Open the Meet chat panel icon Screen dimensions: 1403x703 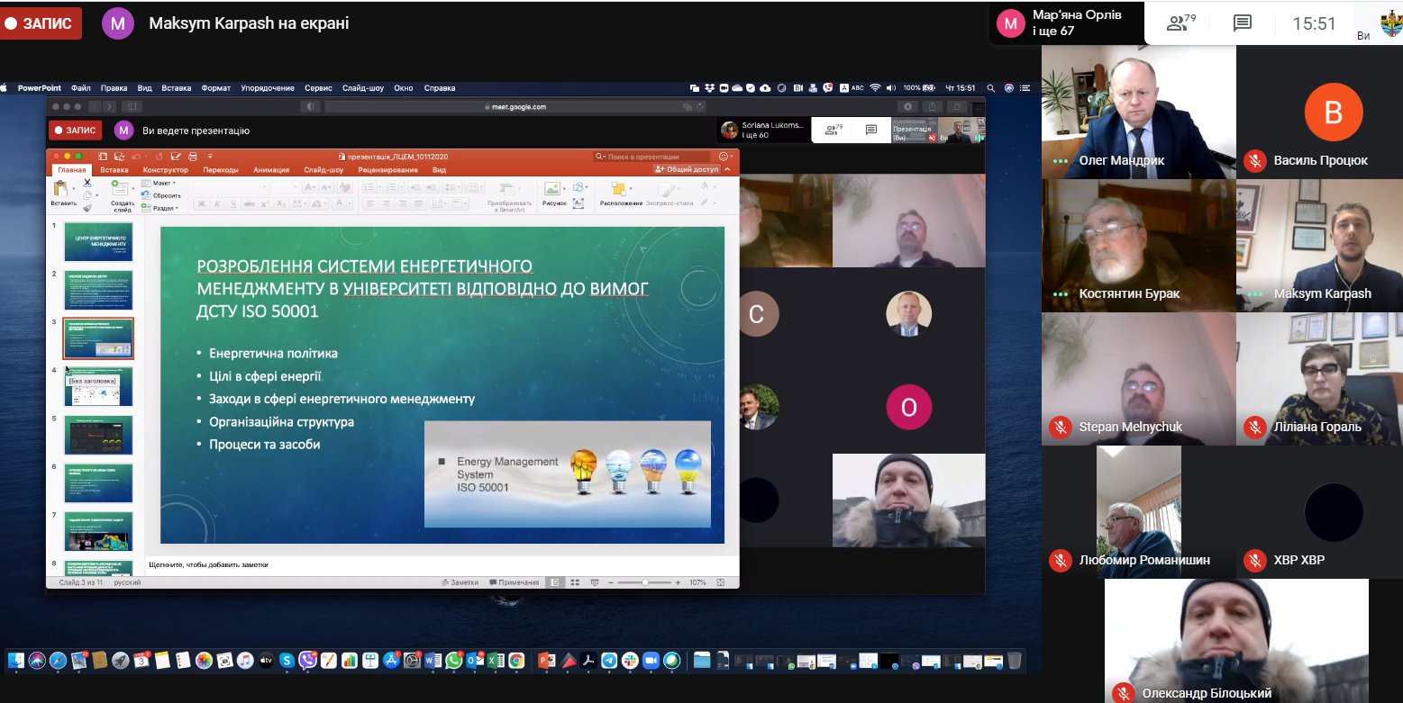(1243, 23)
